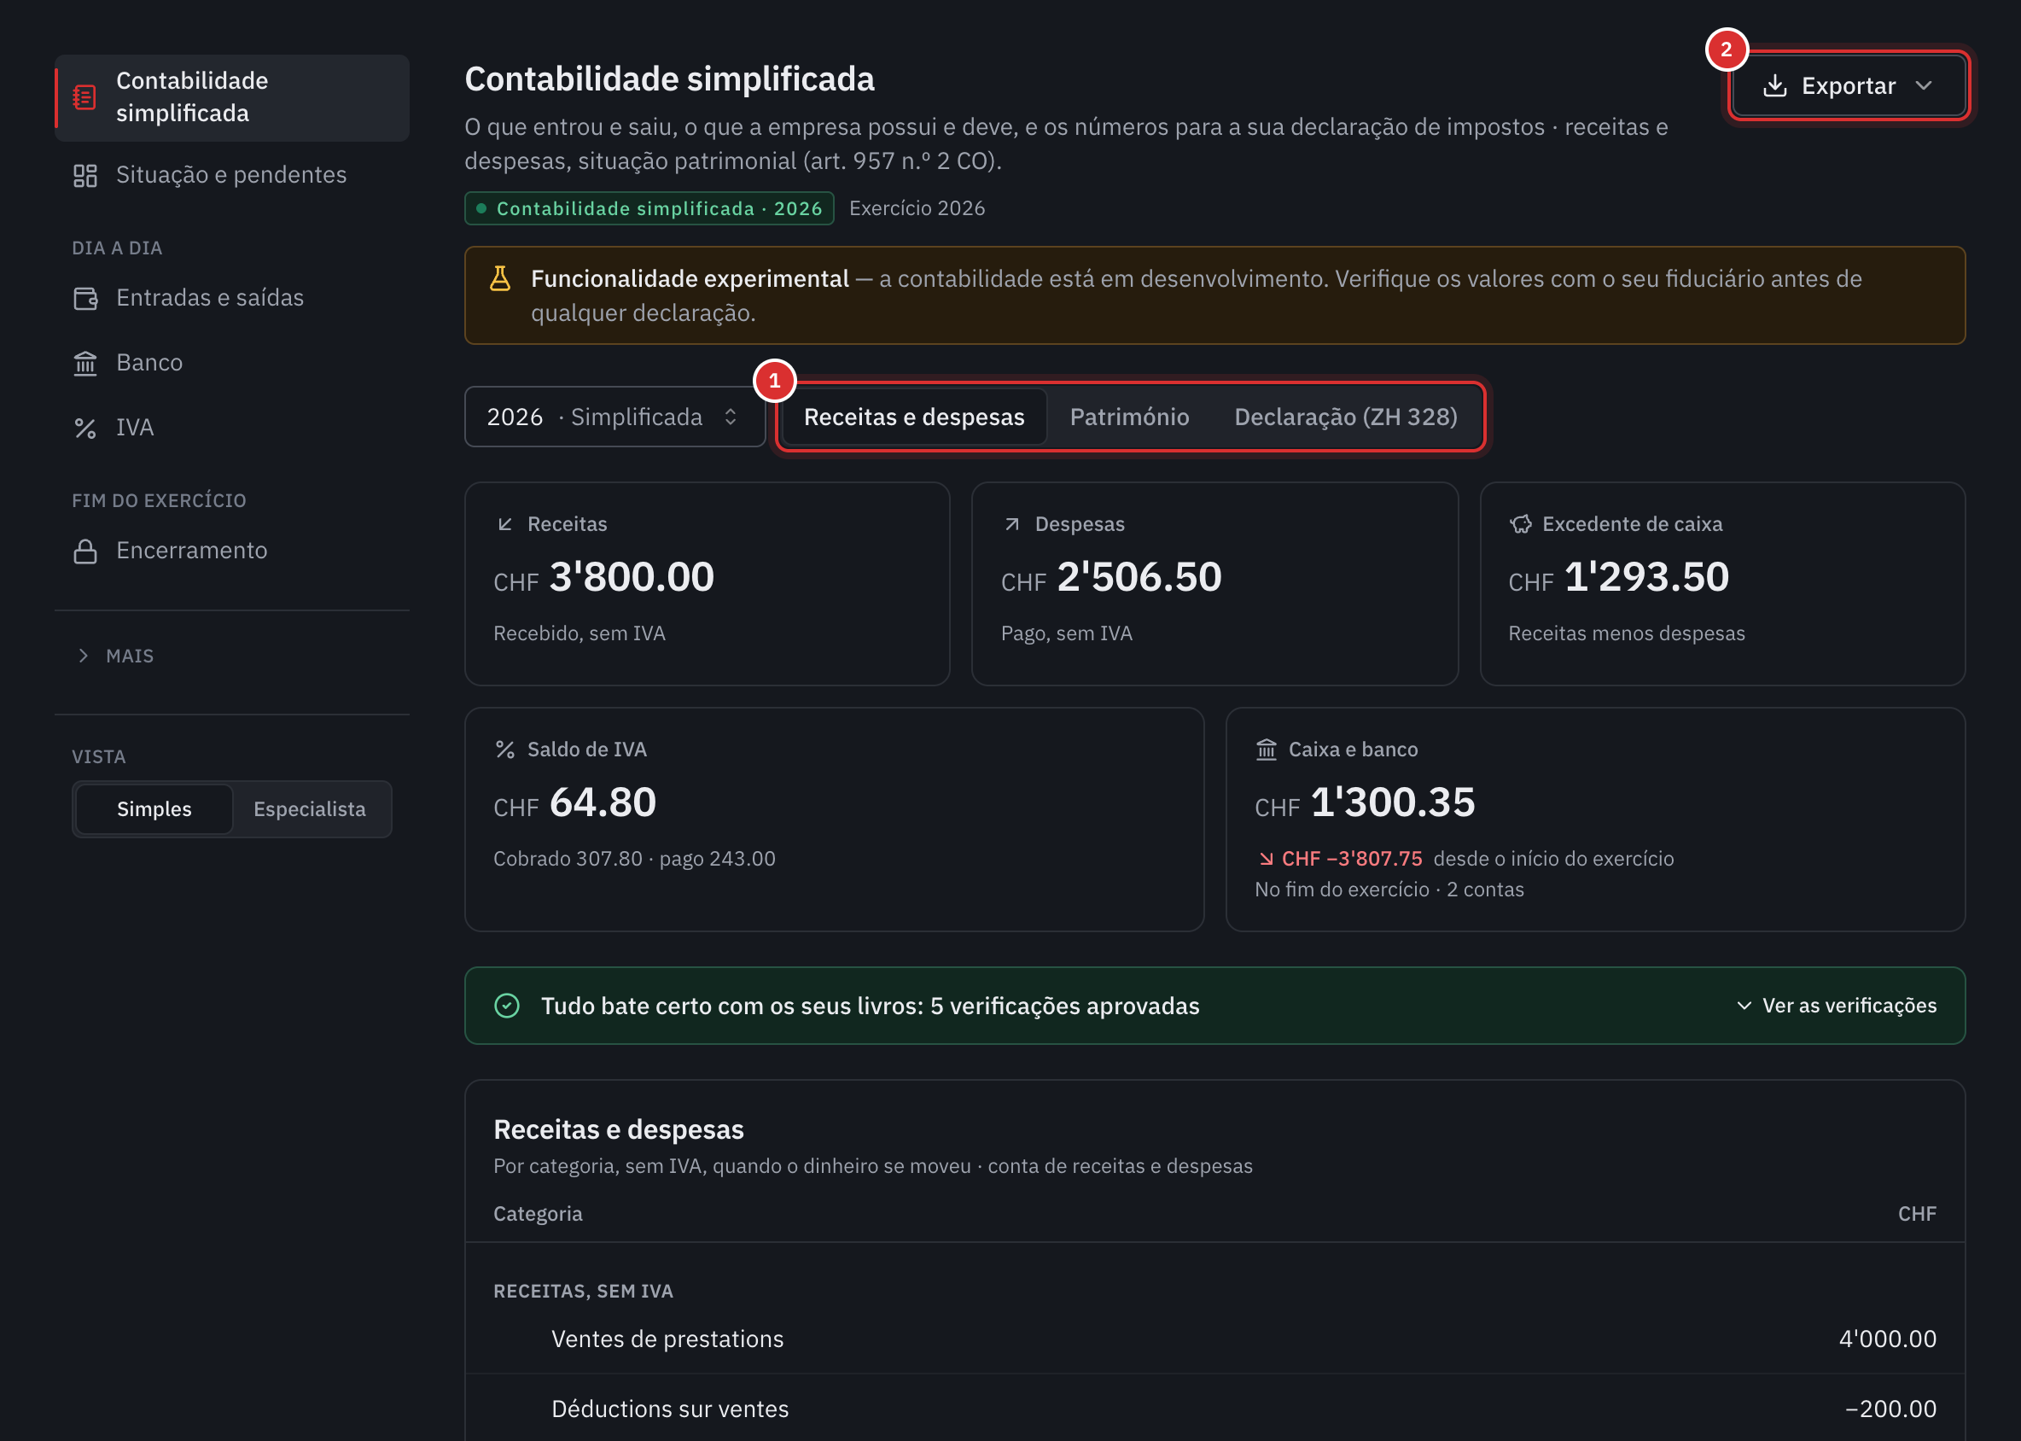Click the Contabilidade simplificada · 2026 badge
Image resolution: width=2021 pixels, height=1441 pixels.
(x=649, y=208)
